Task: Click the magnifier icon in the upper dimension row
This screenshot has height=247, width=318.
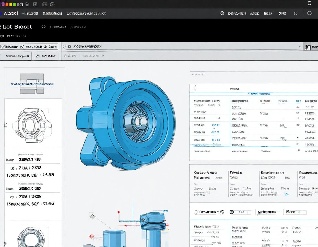Action: point(13,168)
